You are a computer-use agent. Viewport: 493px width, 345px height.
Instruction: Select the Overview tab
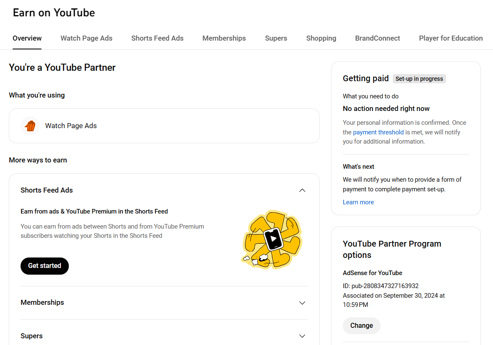coord(27,38)
